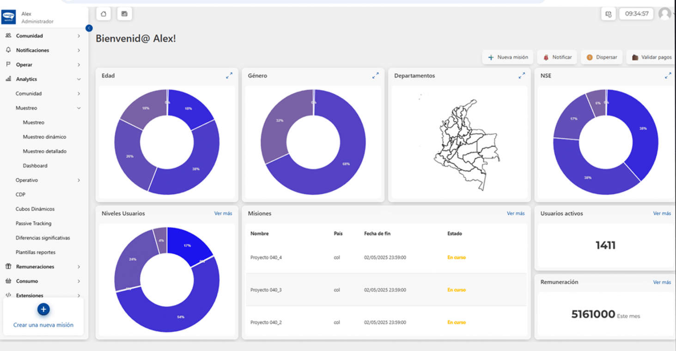Click the Analytics bar chart icon
676x351 pixels.
click(8, 79)
